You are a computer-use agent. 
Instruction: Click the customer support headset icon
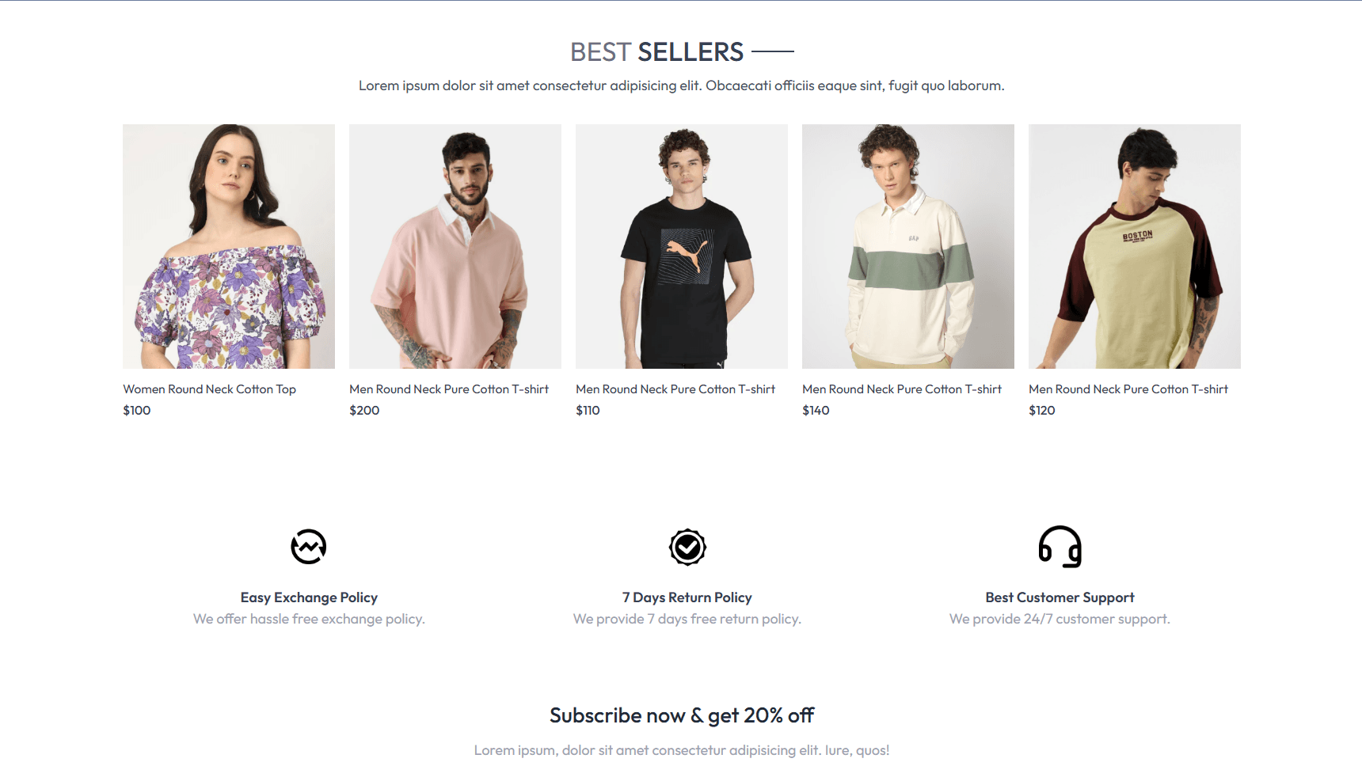click(x=1060, y=547)
